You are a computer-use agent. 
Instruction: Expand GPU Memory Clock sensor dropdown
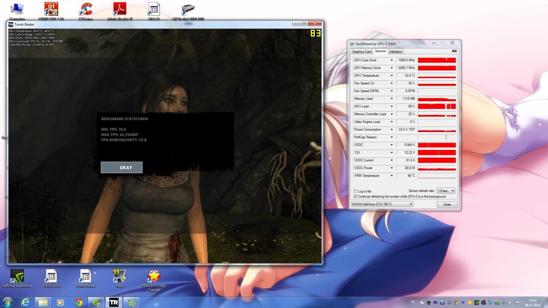point(391,68)
